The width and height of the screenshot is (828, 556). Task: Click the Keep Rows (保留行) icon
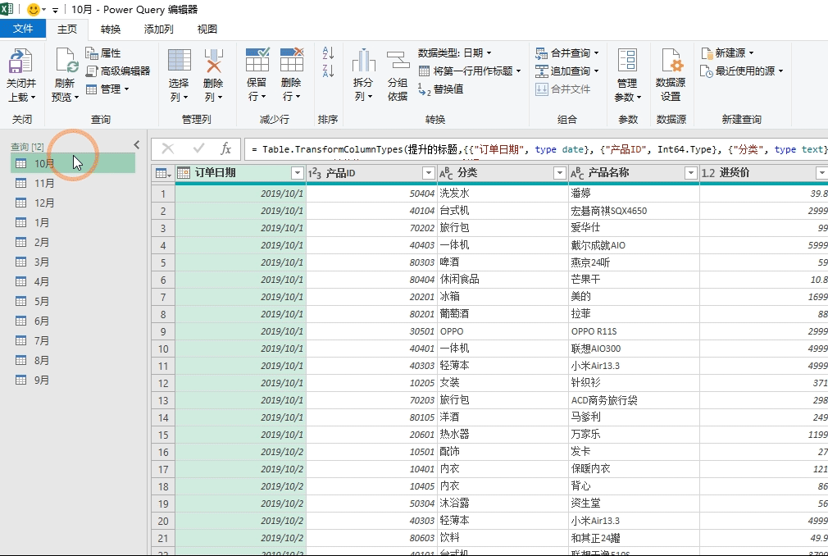(257, 59)
